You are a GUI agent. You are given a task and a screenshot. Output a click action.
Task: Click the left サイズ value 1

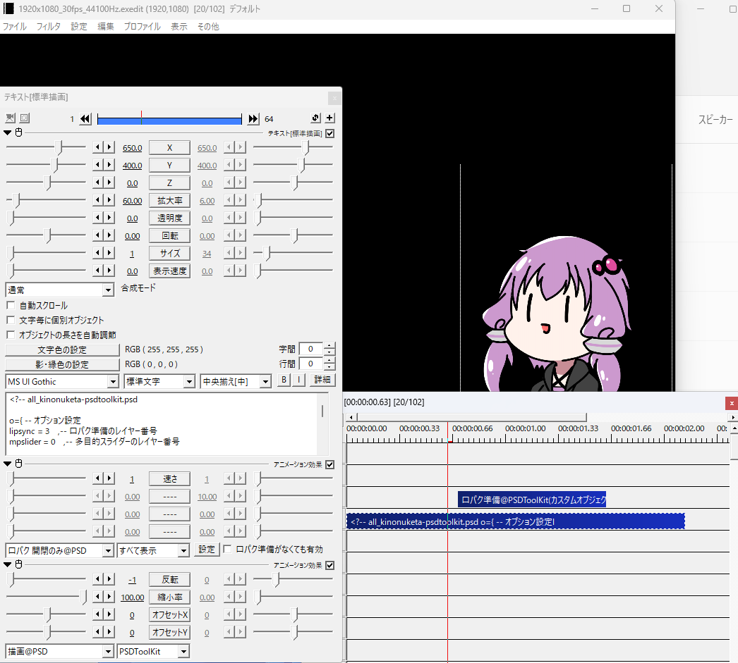132,254
